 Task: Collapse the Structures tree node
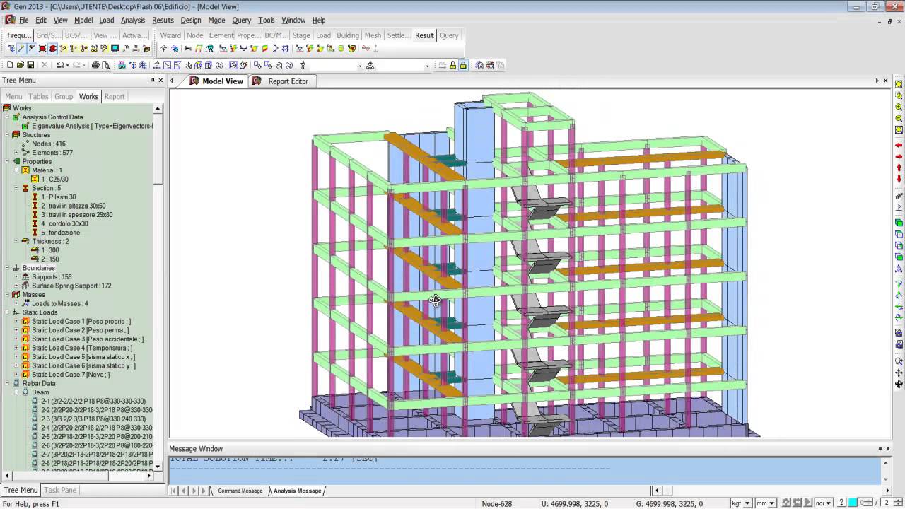click(6, 135)
